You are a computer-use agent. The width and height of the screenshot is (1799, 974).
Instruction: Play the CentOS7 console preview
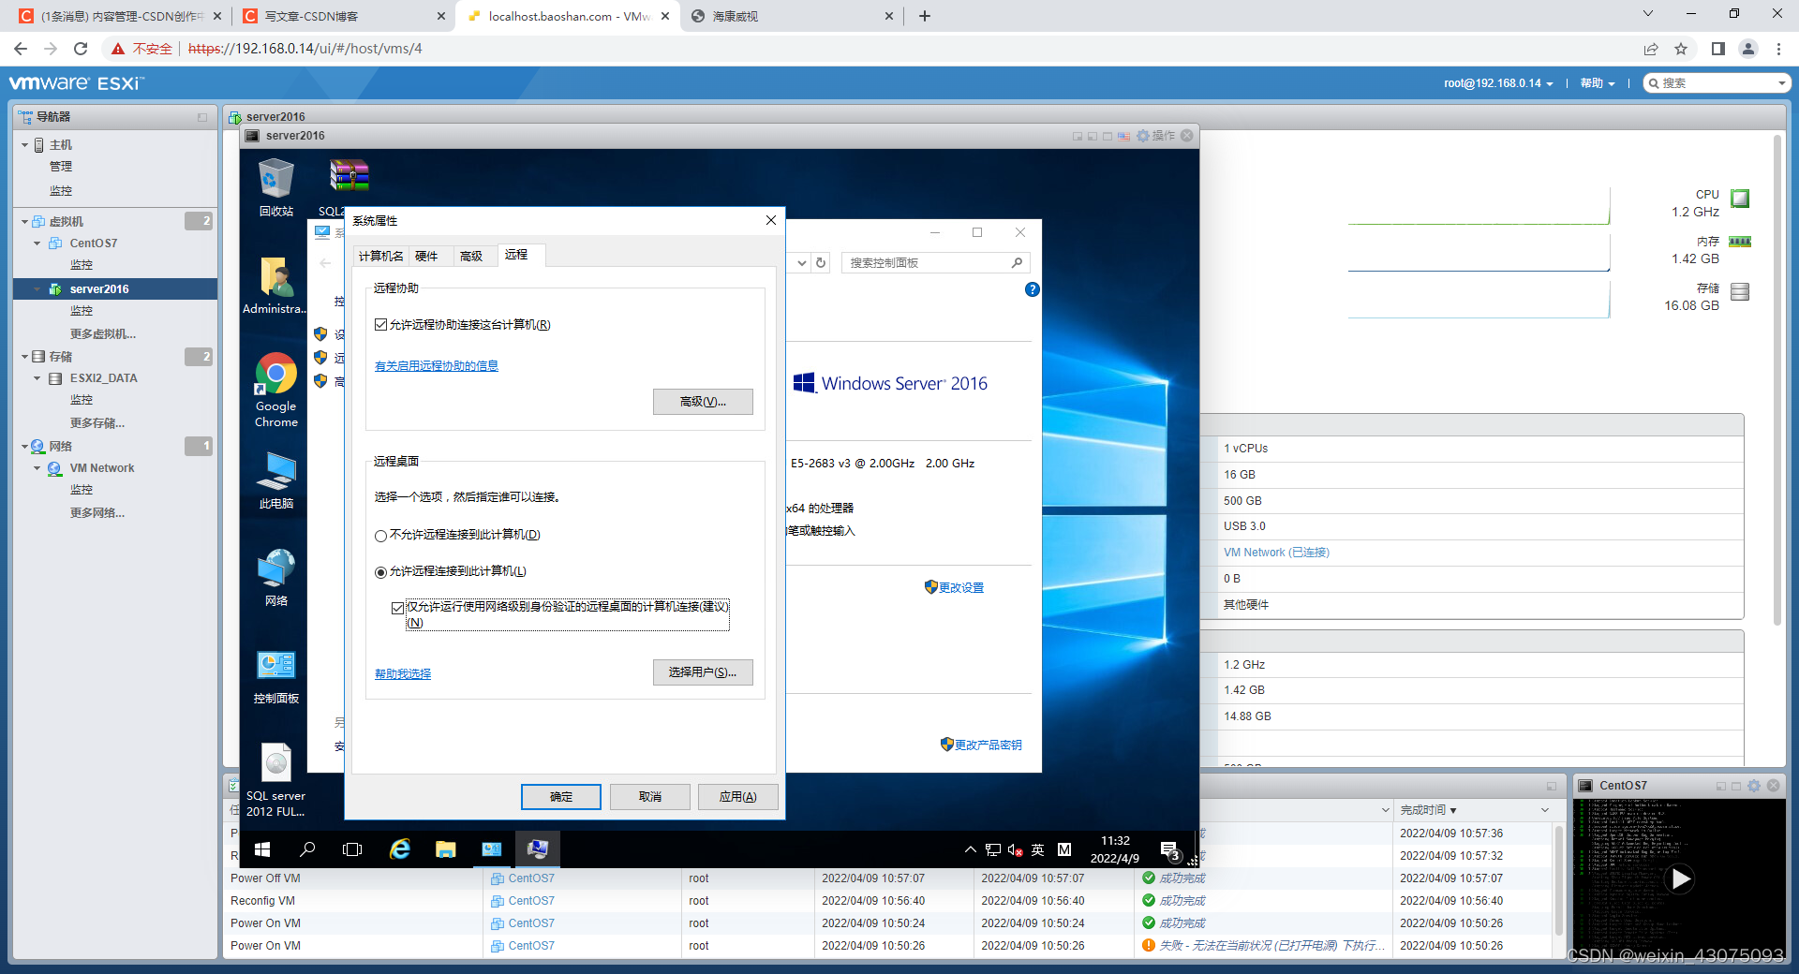pos(1680,878)
